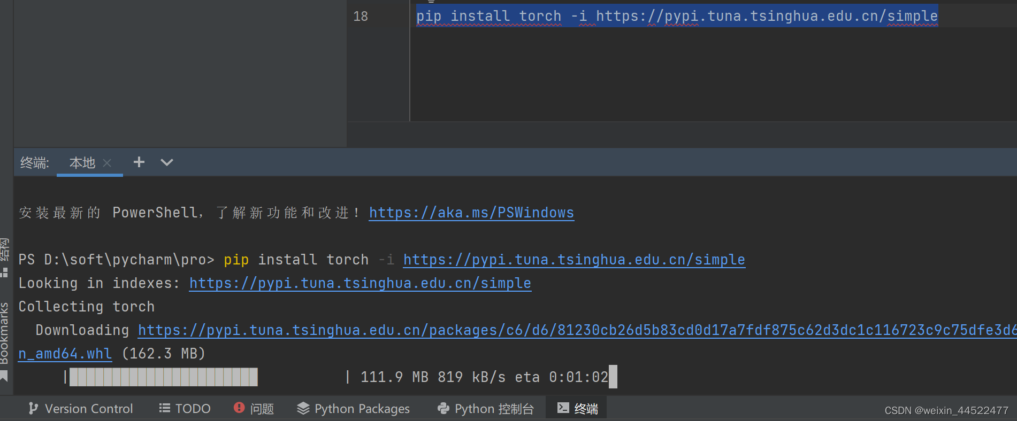Click line number 18 in the gutter
This screenshot has height=421, width=1017.
click(x=361, y=17)
